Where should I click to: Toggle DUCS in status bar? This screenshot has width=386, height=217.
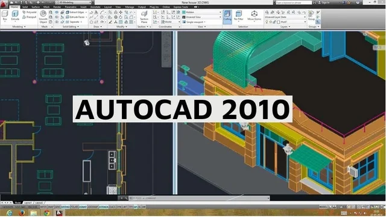click(112, 207)
